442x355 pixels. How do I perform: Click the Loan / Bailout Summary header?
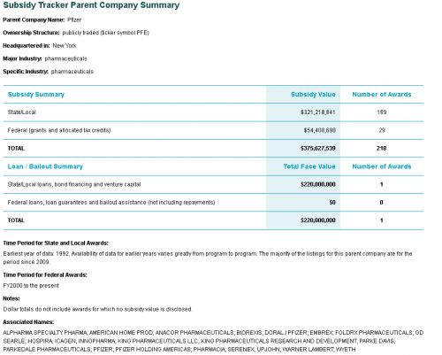tap(45, 166)
